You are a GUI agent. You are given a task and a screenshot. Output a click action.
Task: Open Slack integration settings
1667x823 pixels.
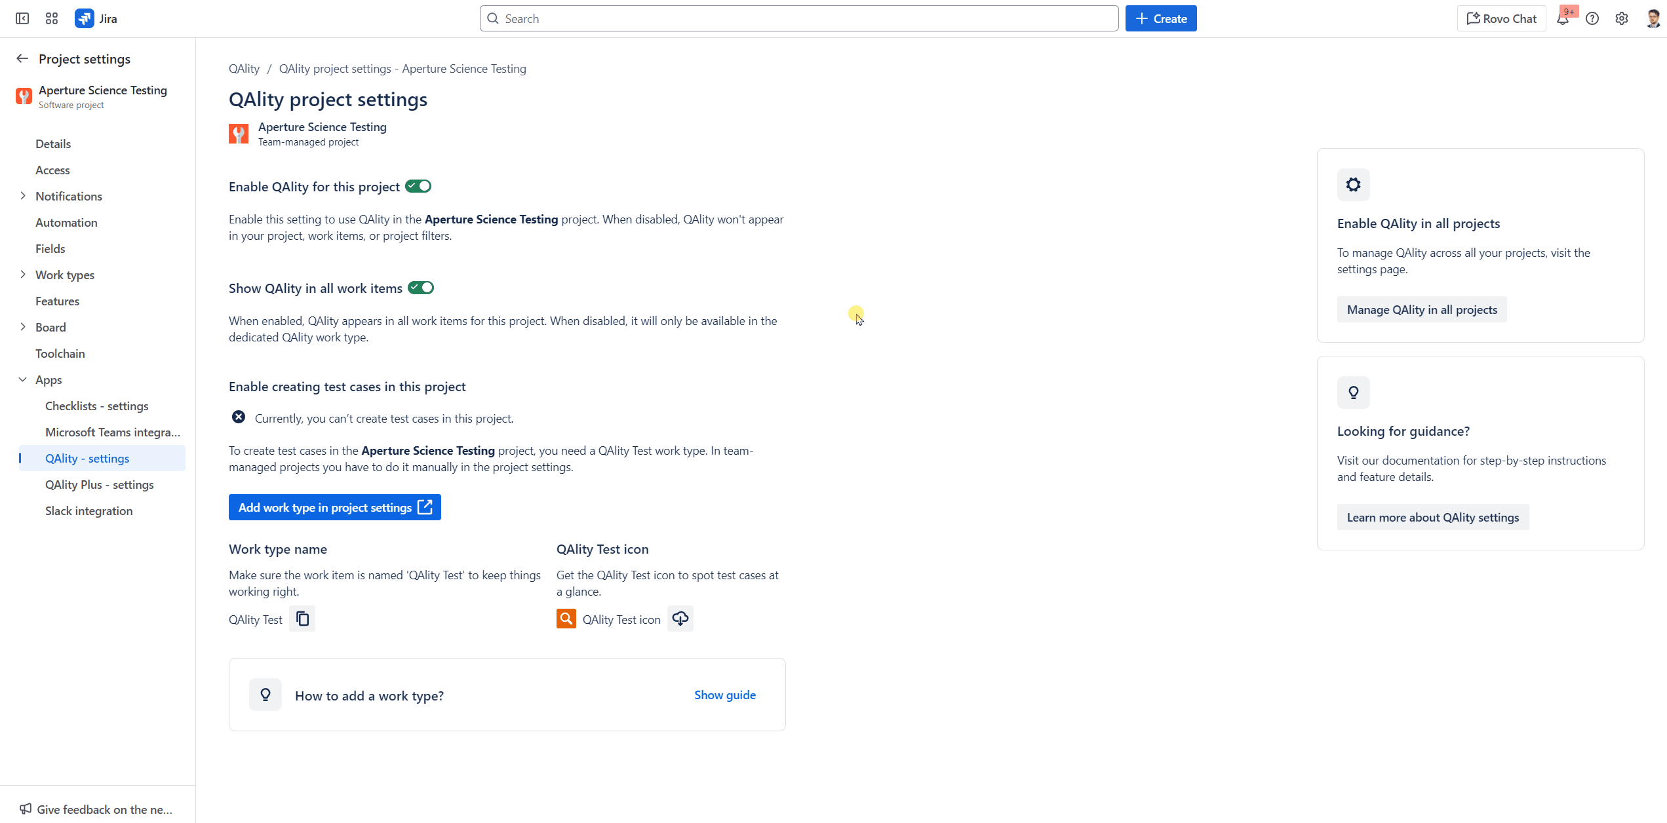click(89, 510)
